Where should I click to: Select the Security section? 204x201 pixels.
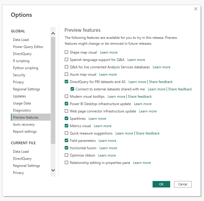point(19,75)
